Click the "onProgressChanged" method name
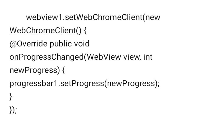 tap(47, 57)
